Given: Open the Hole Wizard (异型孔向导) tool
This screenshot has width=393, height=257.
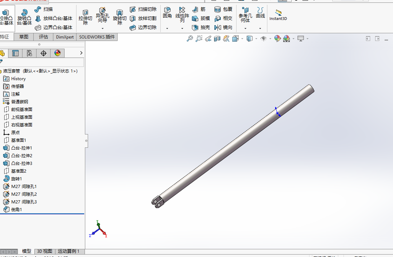Looking at the screenshot, I should point(102,15).
